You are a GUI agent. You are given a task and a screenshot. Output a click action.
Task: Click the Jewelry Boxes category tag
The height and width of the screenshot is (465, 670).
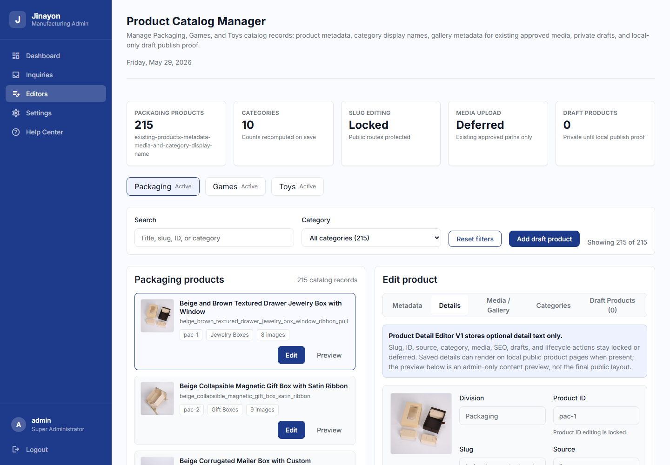230,335
